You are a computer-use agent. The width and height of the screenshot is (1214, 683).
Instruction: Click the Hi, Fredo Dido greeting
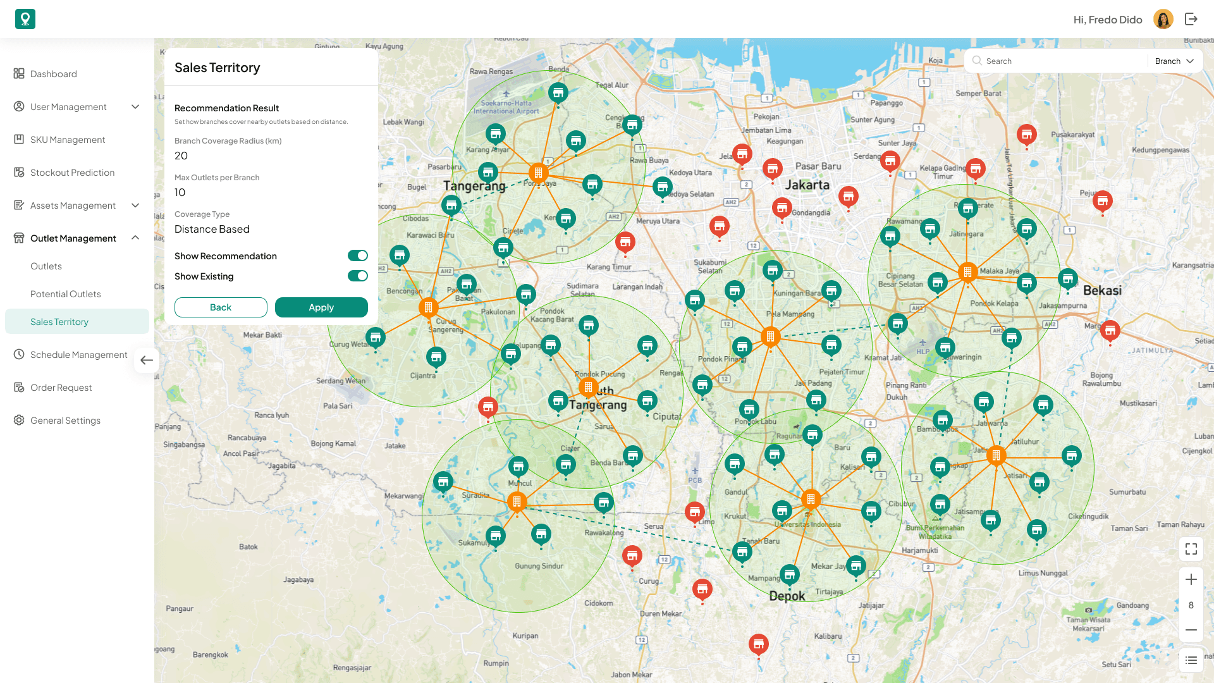[x=1108, y=20]
